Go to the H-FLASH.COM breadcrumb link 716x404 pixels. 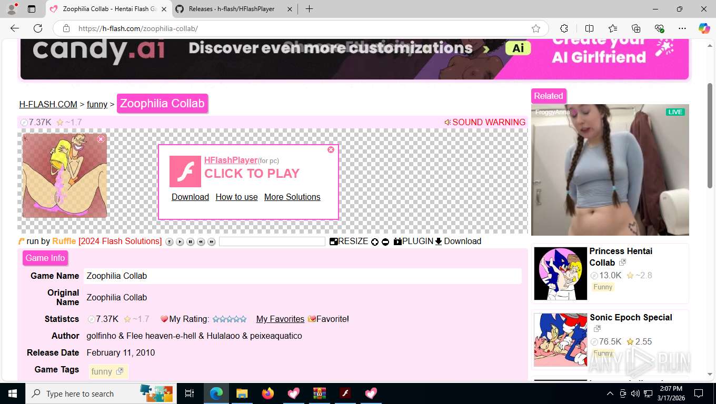pyautogui.click(x=48, y=104)
